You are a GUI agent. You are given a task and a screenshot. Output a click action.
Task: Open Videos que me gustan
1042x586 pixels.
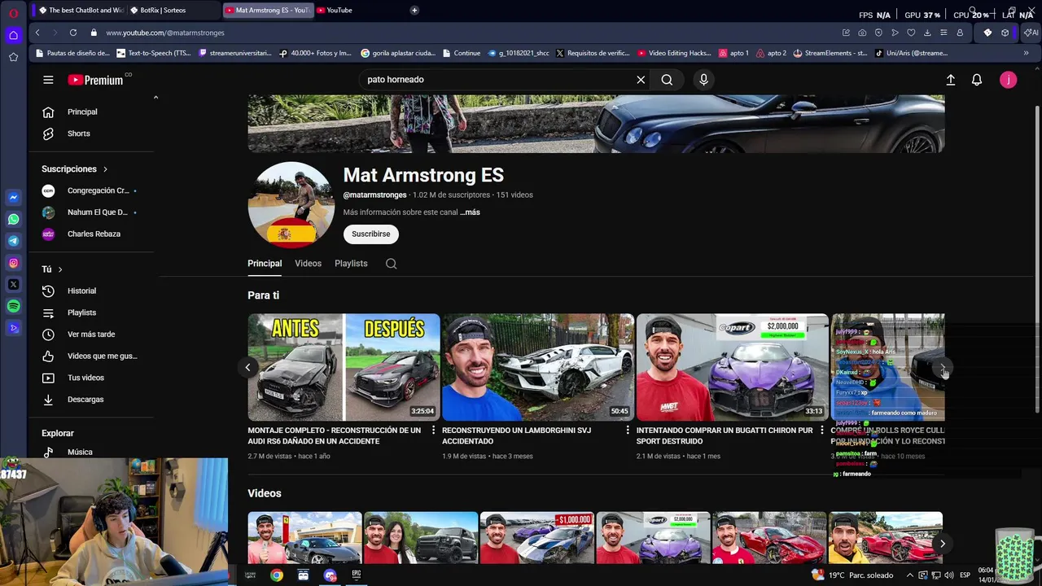pos(102,356)
